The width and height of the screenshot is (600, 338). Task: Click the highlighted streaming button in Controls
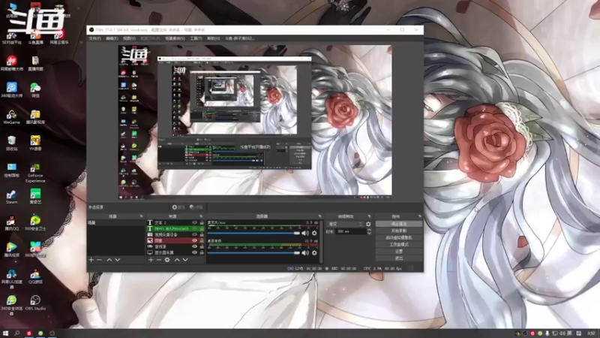click(x=399, y=224)
